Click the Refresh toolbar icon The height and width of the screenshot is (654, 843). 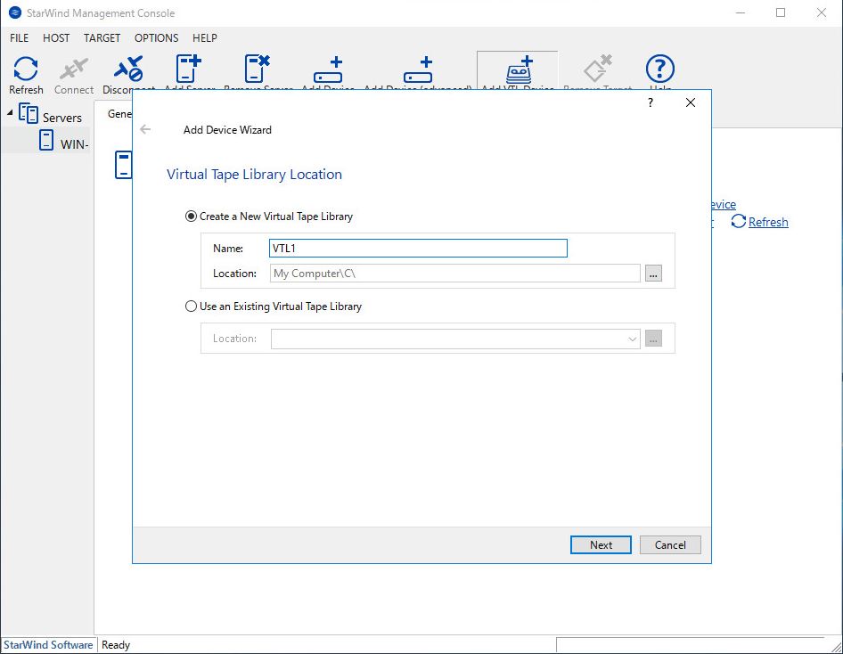(x=26, y=69)
